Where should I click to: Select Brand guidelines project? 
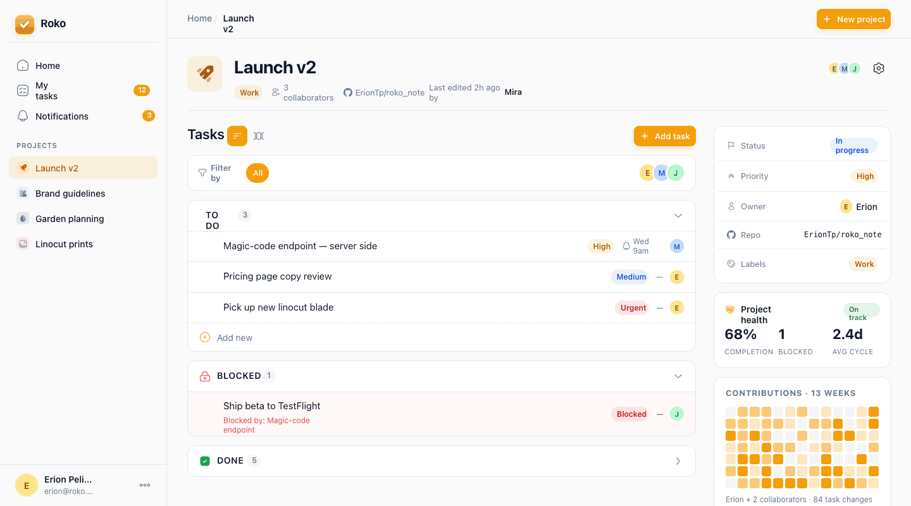coord(83,193)
